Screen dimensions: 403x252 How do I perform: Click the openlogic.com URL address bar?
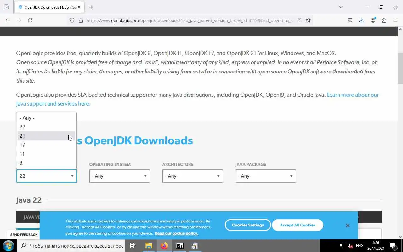click(190, 20)
